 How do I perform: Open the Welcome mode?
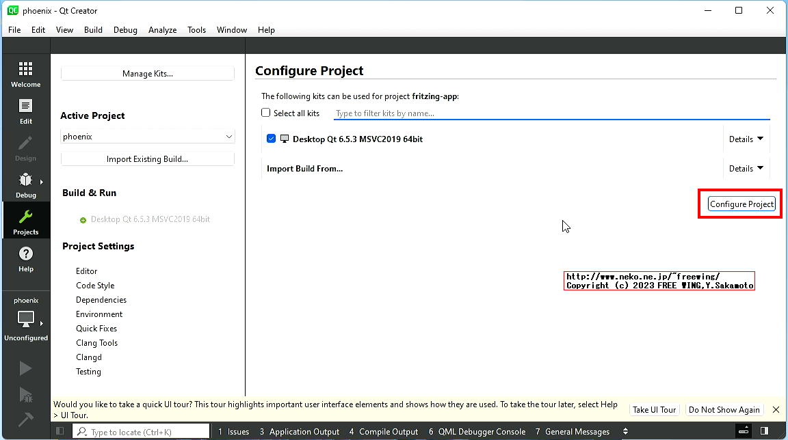point(25,74)
